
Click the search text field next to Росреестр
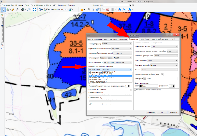click(x=116, y=5)
